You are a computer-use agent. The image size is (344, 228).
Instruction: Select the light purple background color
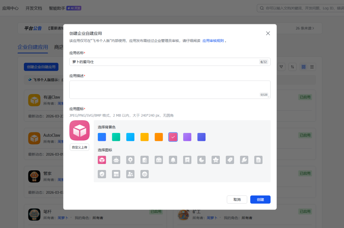pyautogui.click(x=187, y=137)
